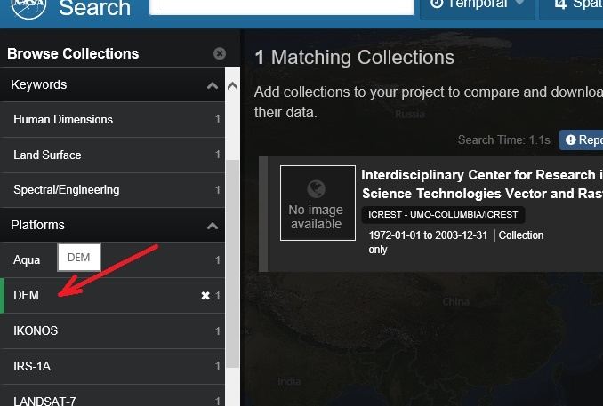This screenshot has width=603, height=406.
Task: Pick the IRS-1A platform
Action: [x=32, y=366]
